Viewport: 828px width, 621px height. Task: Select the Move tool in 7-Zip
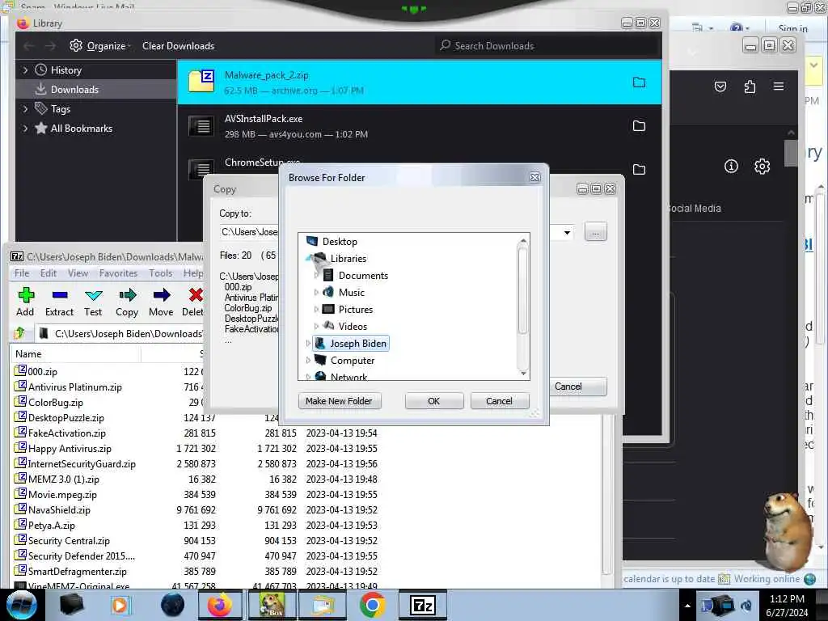point(161,302)
